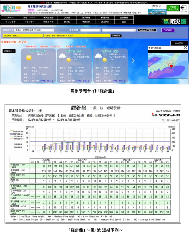This screenshot has height=232, width=189.
Task: Click the report phone number TEL: 093-965-1033
Action: (171, 120)
